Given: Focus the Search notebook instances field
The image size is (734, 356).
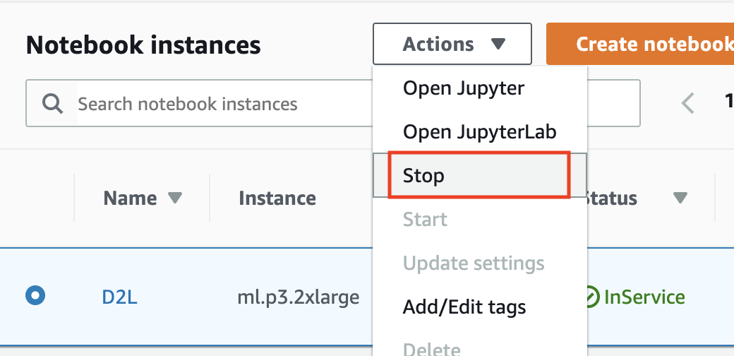Looking at the screenshot, I should pyautogui.click(x=212, y=105).
